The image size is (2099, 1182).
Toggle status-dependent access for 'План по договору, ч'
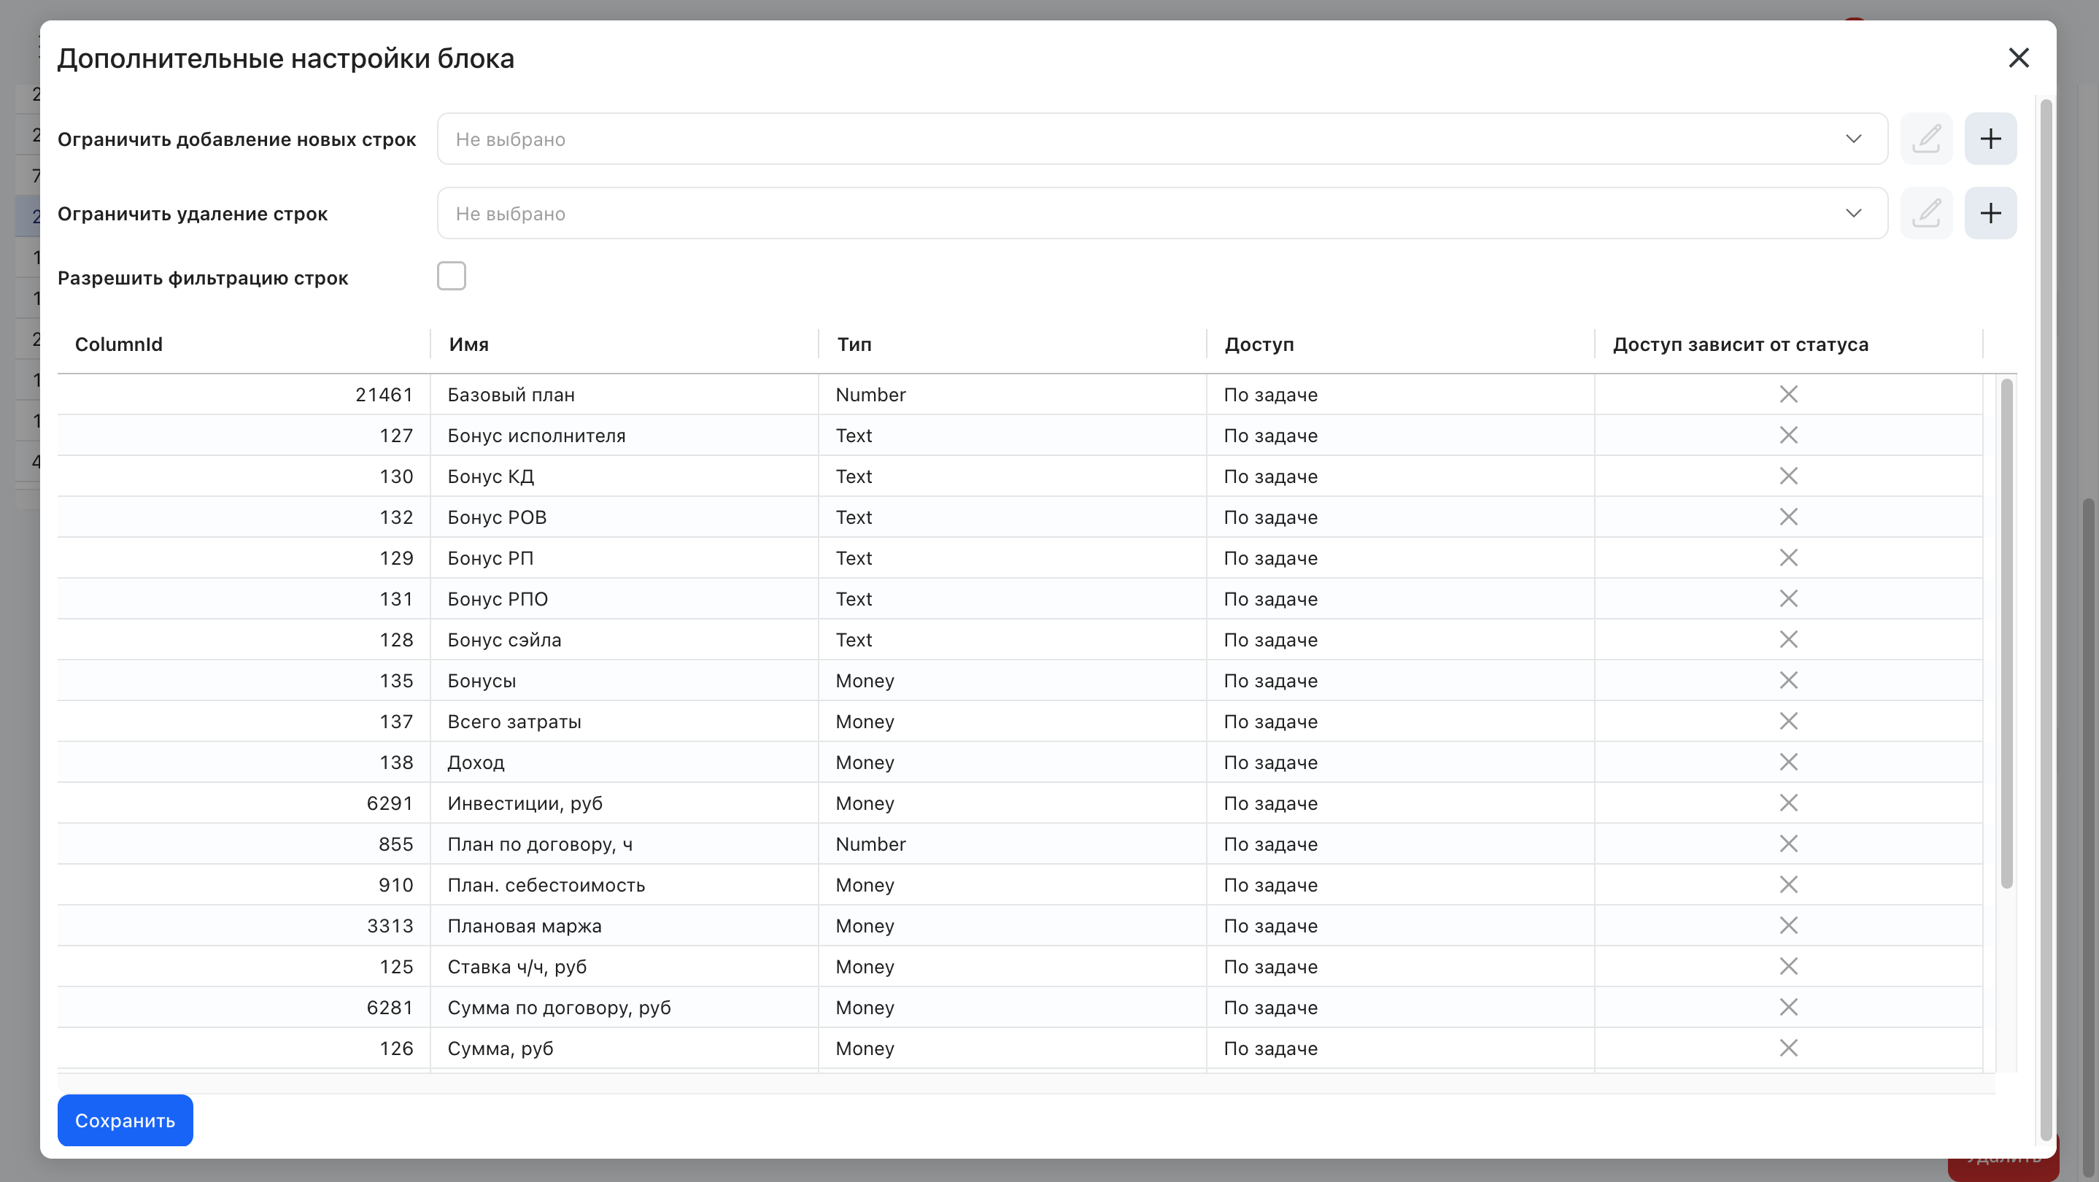pyautogui.click(x=1788, y=844)
